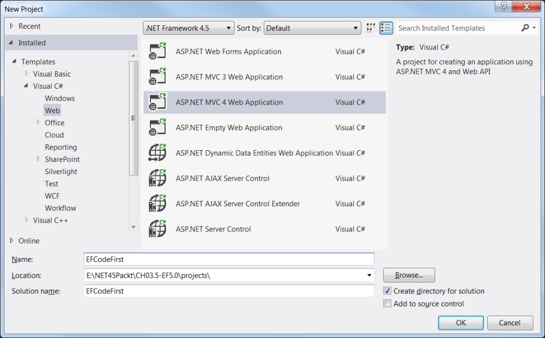Image resolution: width=545 pixels, height=338 pixels.
Task: Select AJAX Server Control Extender icon
Action: click(158, 204)
